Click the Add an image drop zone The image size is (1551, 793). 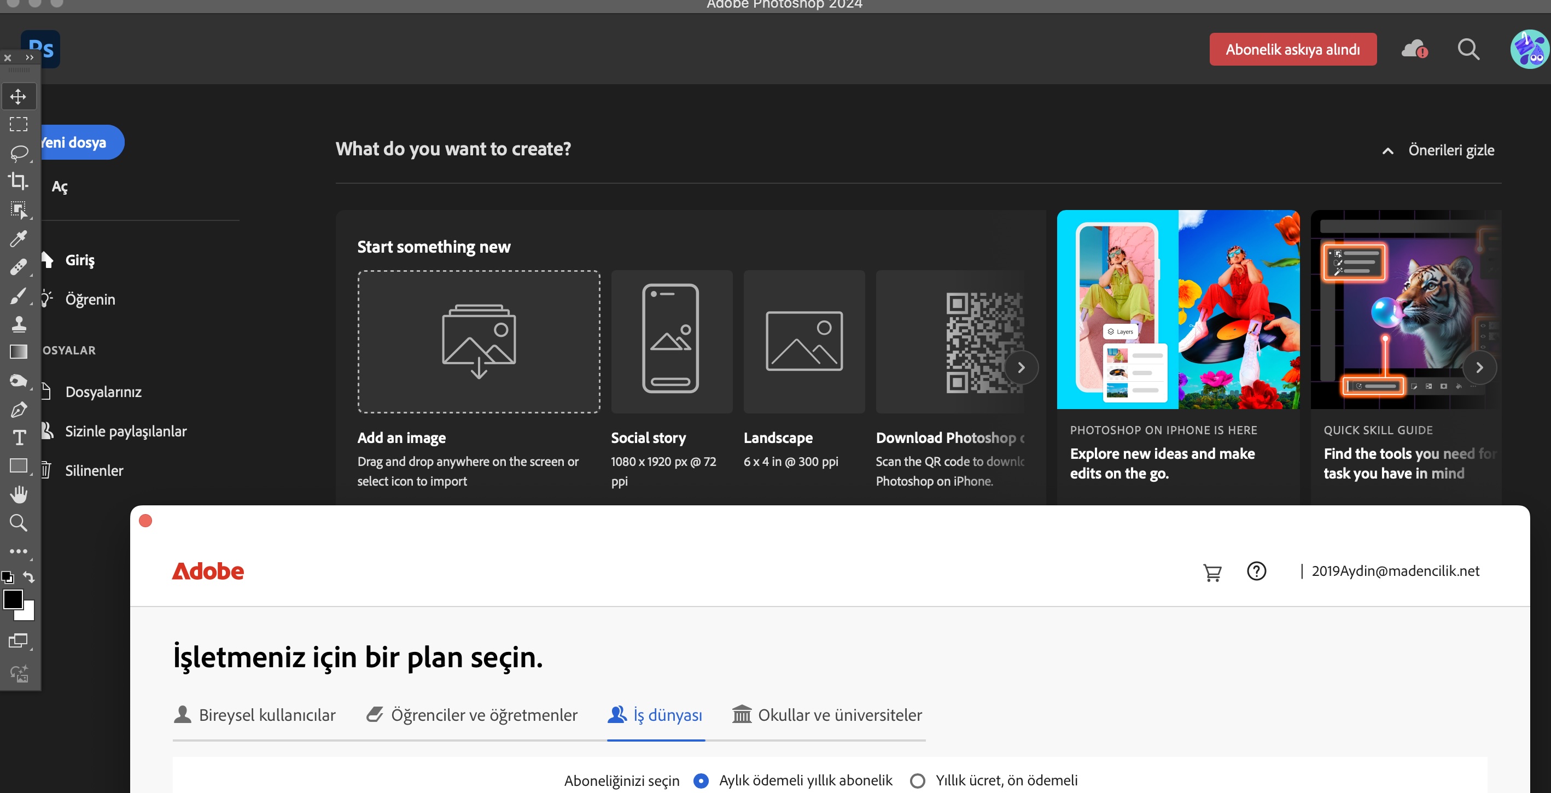pyautogui.click(x=479, y=342)
